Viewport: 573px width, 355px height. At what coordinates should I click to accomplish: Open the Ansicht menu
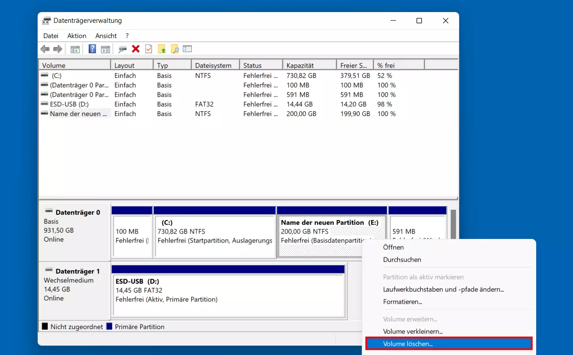coord(106,36)
